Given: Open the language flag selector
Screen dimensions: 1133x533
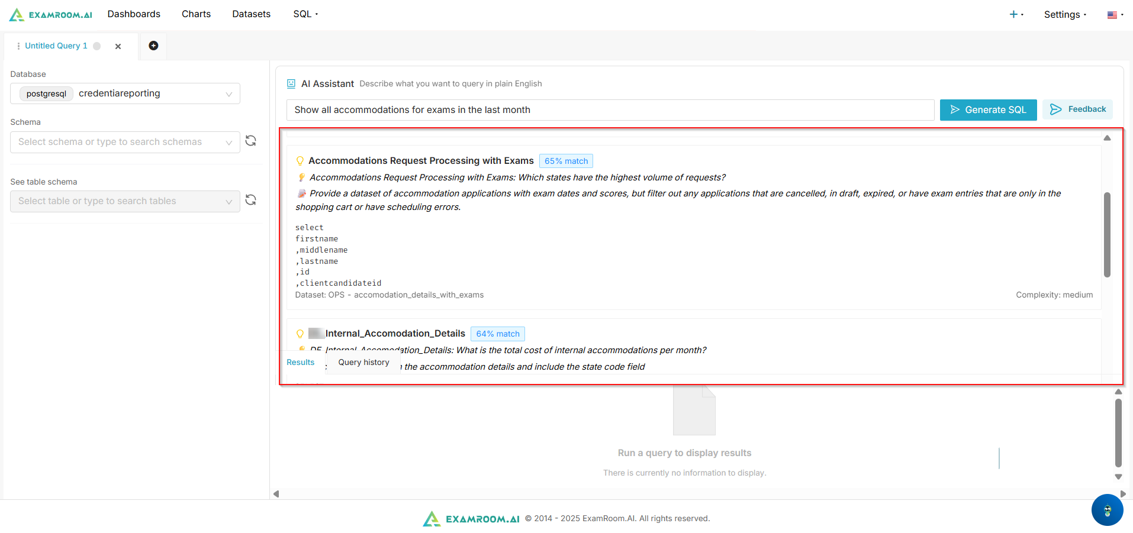Looking at the screenshot, I should [1115, 15].
